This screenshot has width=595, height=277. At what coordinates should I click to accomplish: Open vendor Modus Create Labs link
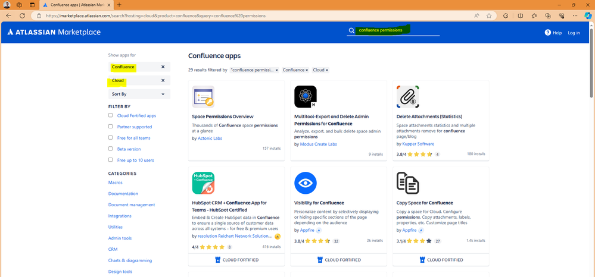pos(319,144)
